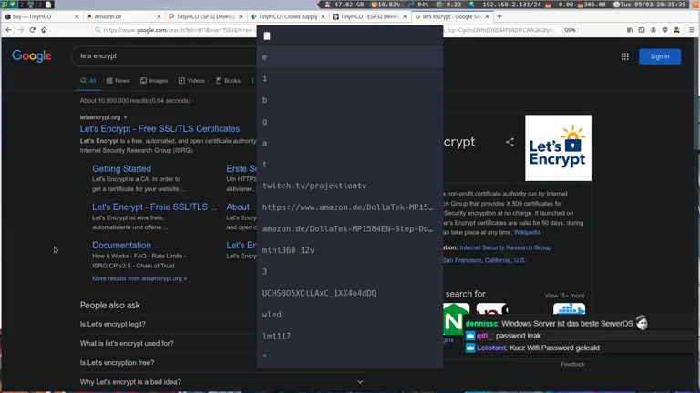Expand "Why Let's encrypt is a bad idea?"
Screen dimensions: 700x393
click(x=130, y=382)
